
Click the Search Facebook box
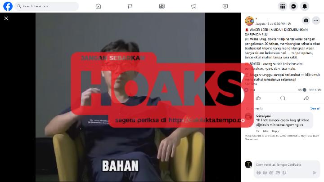47,6
